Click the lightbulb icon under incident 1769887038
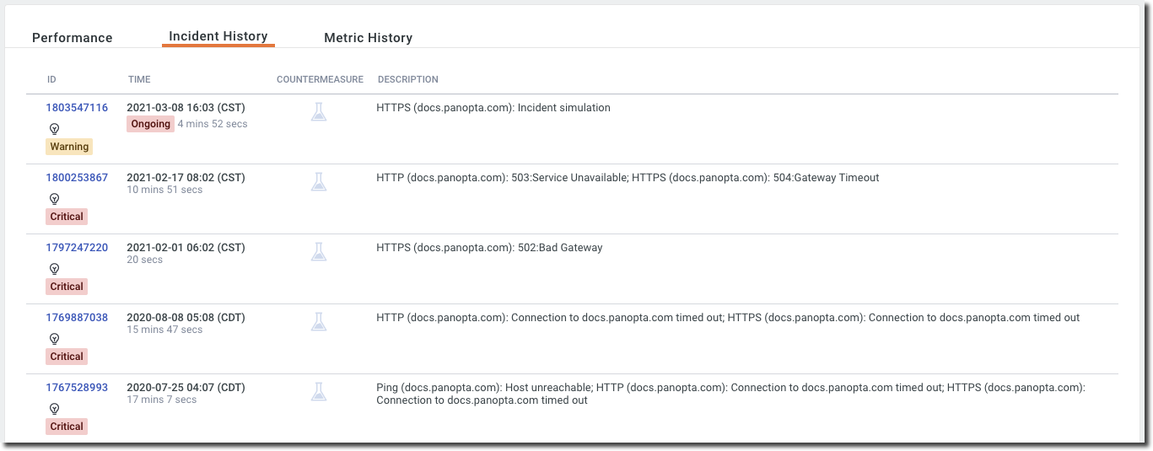This screenshot has height=451, width=1153. tap(54, 339)
